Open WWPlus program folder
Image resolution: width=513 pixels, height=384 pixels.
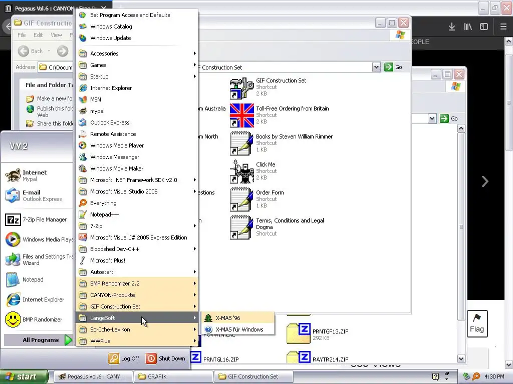pyautogui.click(x=137, y=340)
